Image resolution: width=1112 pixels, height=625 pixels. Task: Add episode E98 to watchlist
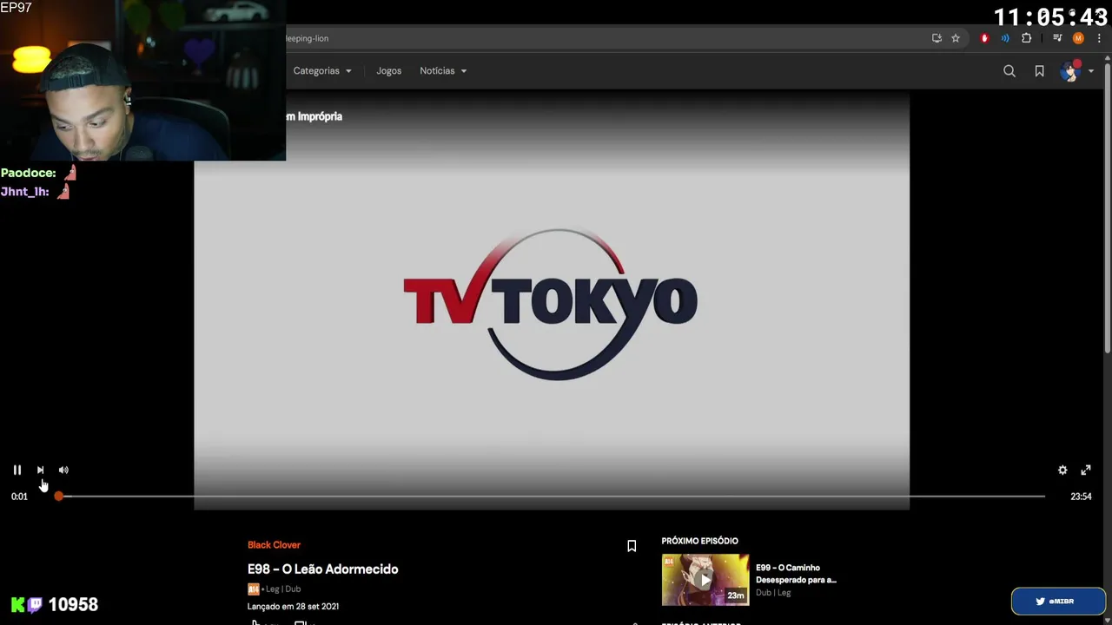632,546
